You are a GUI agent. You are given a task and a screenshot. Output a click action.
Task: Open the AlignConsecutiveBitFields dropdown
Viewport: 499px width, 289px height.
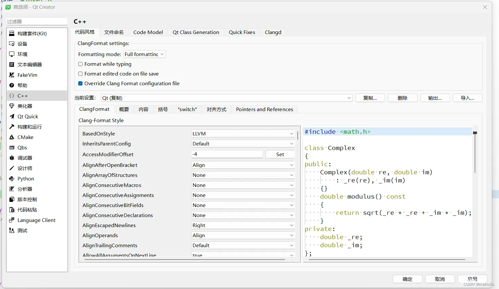click(x=243, y=205)
